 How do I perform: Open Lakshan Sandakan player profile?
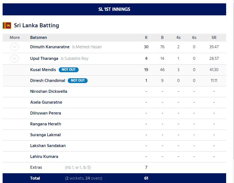(48, 146)
